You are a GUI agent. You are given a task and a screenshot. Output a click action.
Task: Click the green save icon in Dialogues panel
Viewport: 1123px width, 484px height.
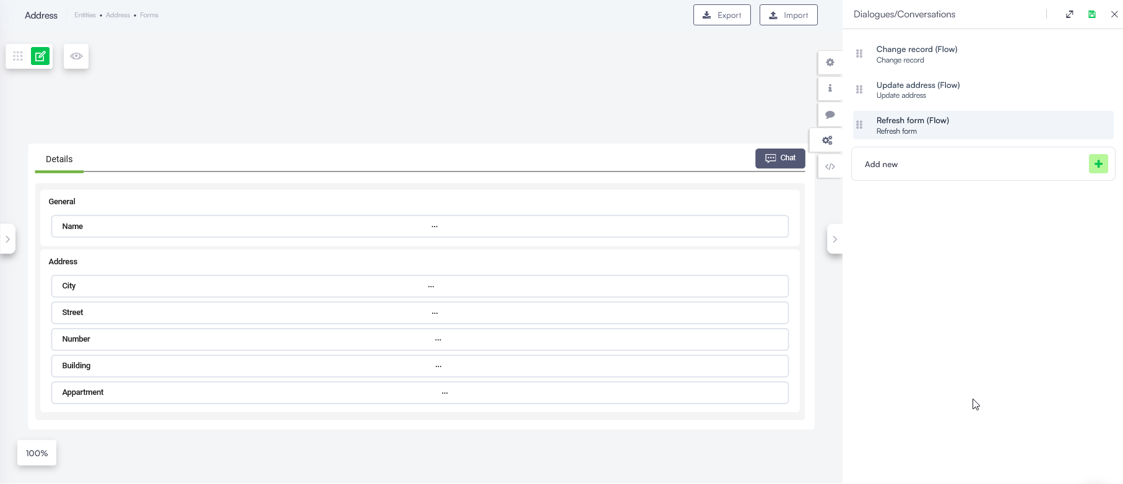click(1092, 14)
